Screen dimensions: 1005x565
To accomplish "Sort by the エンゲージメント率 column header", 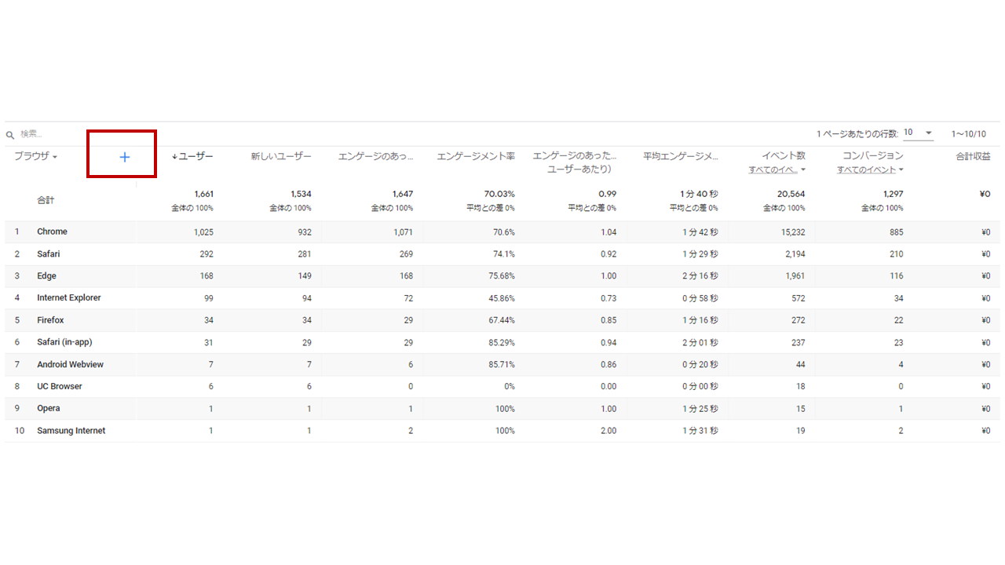I will (476, 157).
